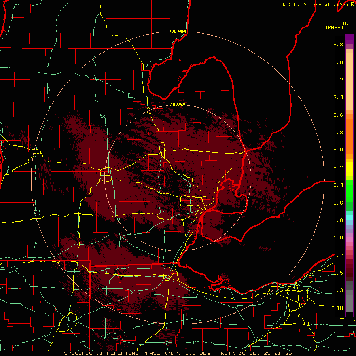
Task: Click the 'NEXLAB-College of DuPage' credit text
Action: tap(316, 4)
